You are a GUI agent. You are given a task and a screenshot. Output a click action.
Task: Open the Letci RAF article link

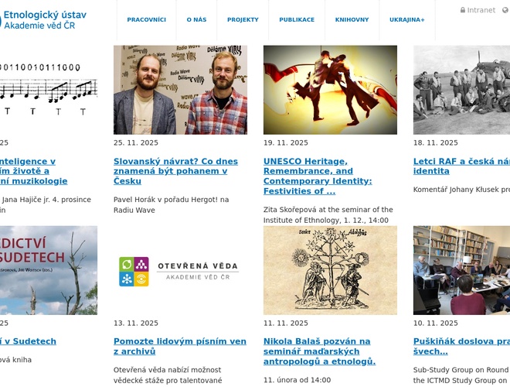(x=461, y=166)
